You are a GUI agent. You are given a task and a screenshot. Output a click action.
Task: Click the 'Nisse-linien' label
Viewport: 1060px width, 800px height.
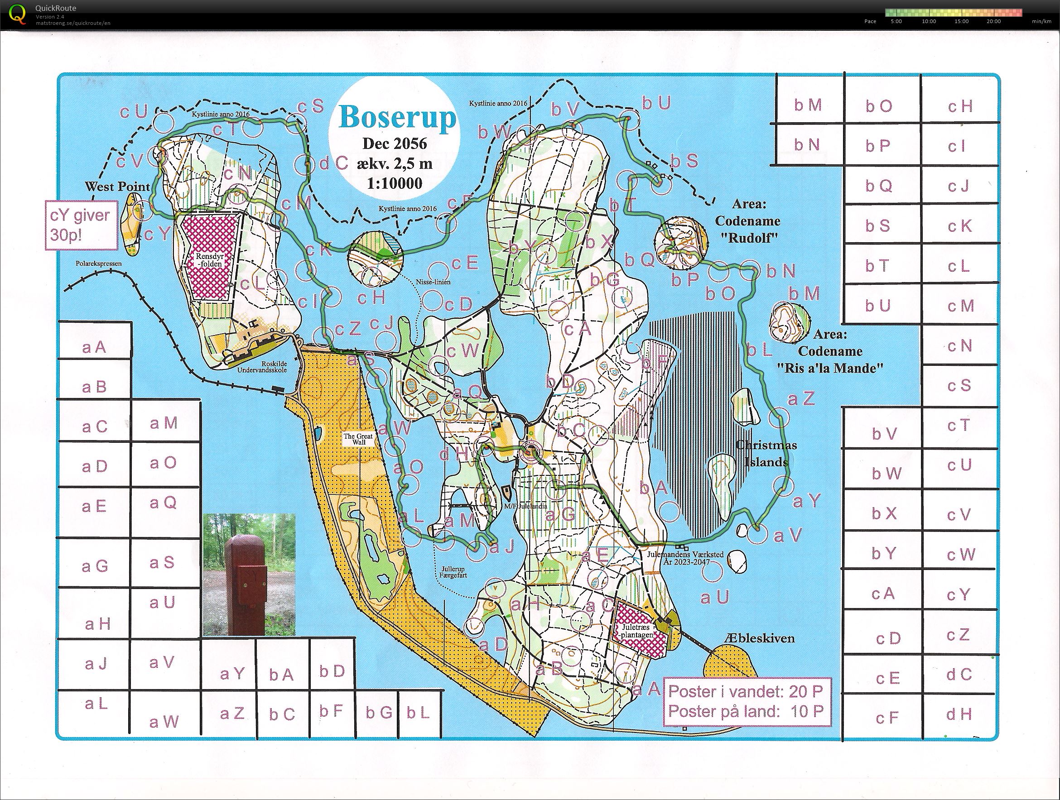(433, 282)
